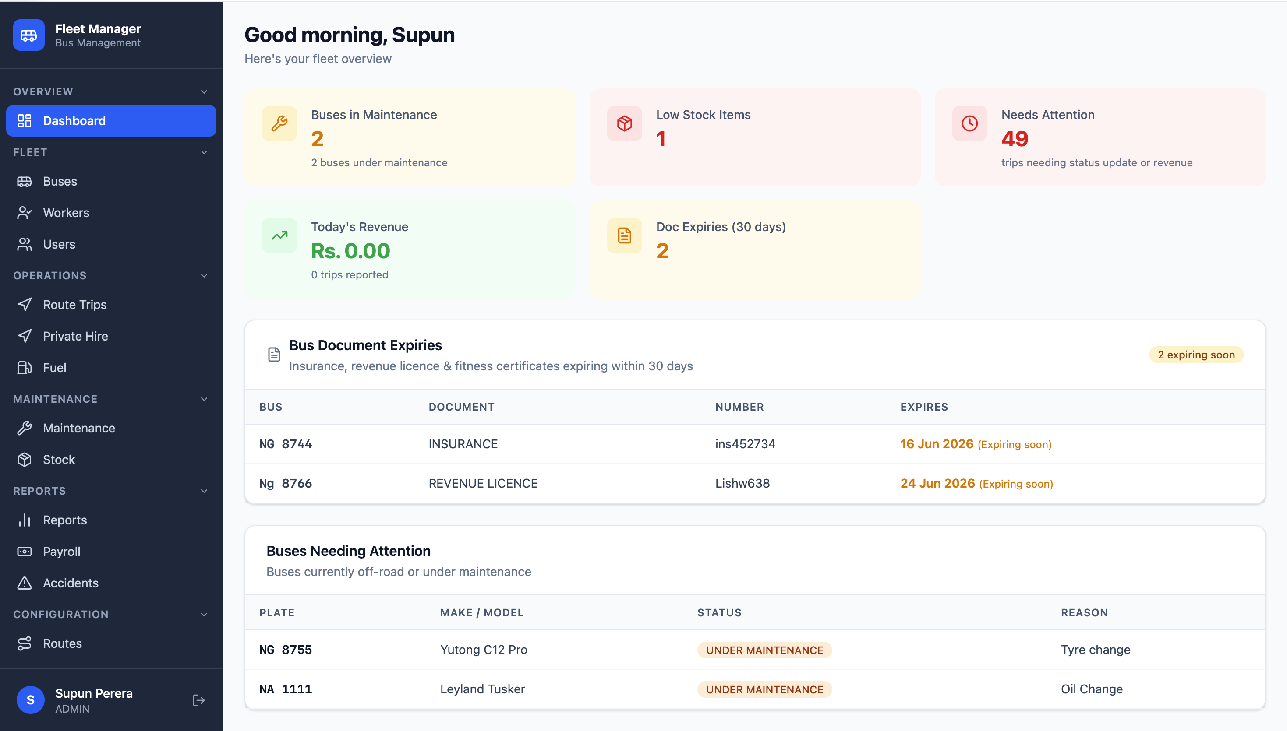Click the Buses sidebar bus icon
The width and height of the screenshot is (1287, 731).
24,181
